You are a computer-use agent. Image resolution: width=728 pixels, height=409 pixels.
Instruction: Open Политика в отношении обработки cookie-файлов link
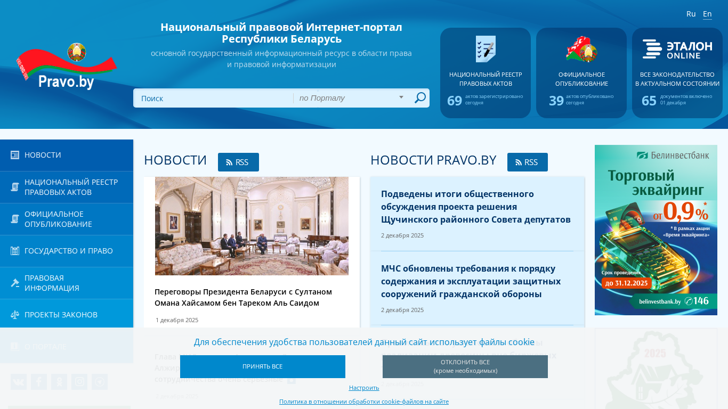pos(364,402)
